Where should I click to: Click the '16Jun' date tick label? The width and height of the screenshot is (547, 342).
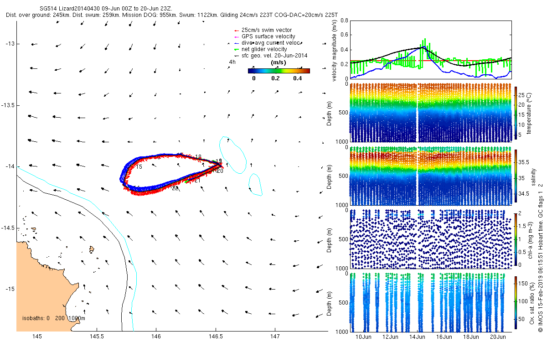[x=444, y=337]
